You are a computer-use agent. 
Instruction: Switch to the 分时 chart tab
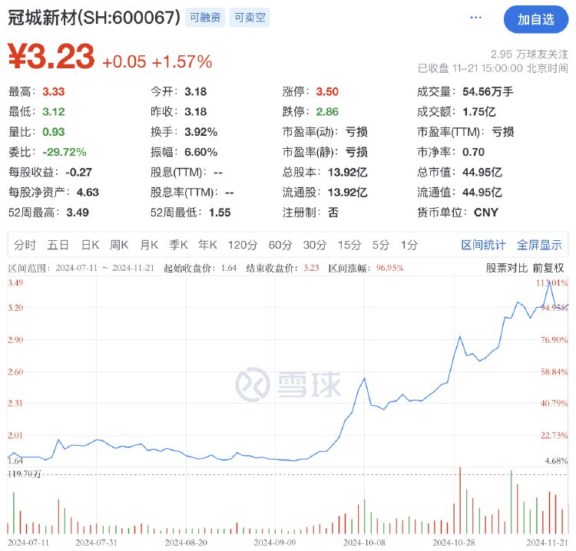pyautogui.click(x=25, y=245)
